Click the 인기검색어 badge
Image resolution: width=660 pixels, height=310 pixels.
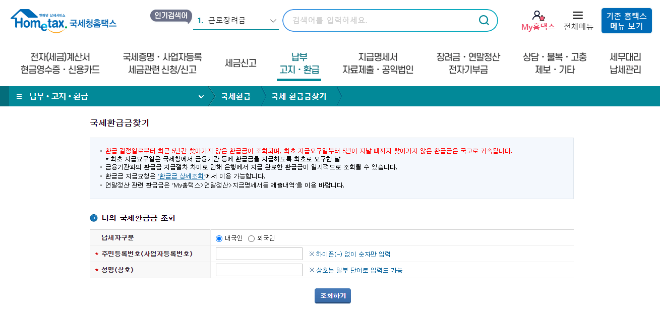coord(171,16)
